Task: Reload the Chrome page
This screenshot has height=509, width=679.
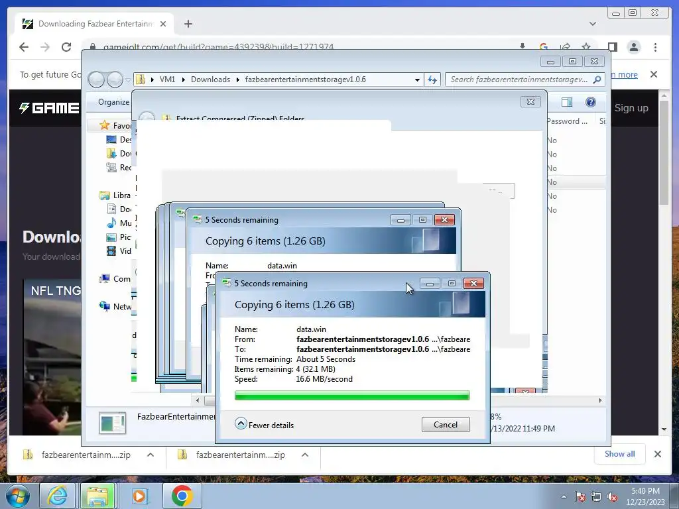Action: tap(66, 47)
